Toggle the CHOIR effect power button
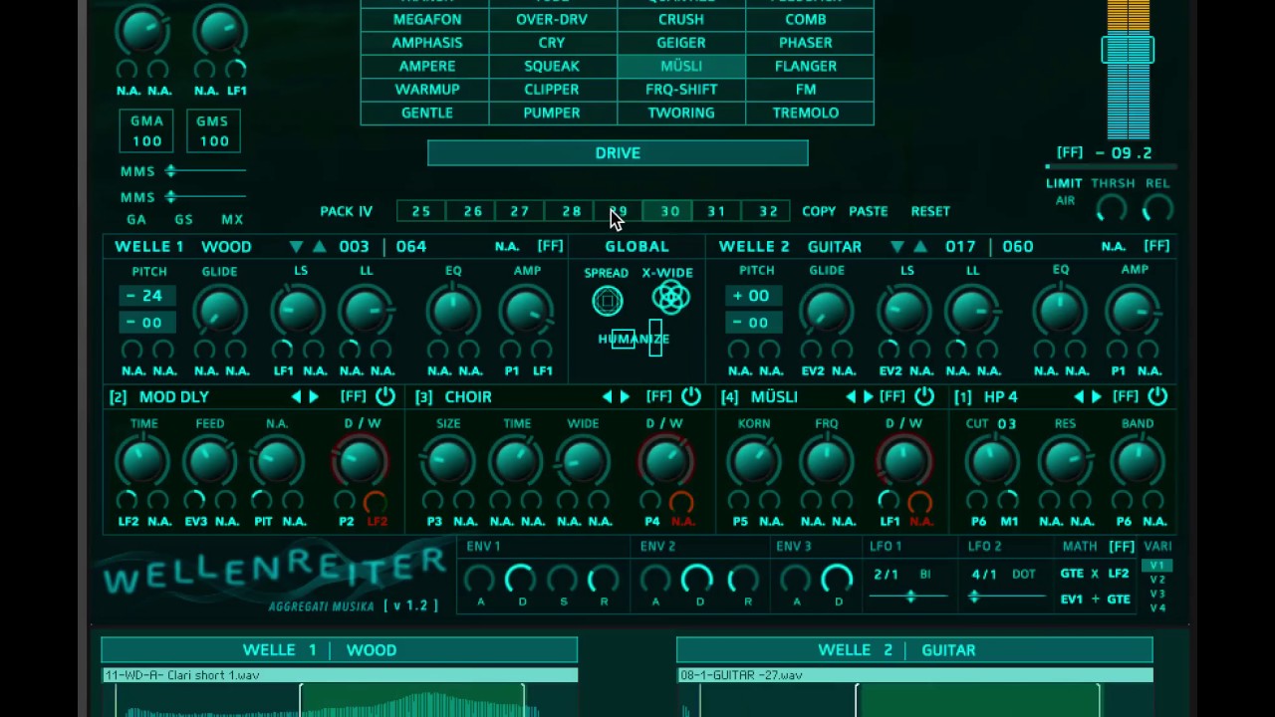1275x717 pixels. 691,396
